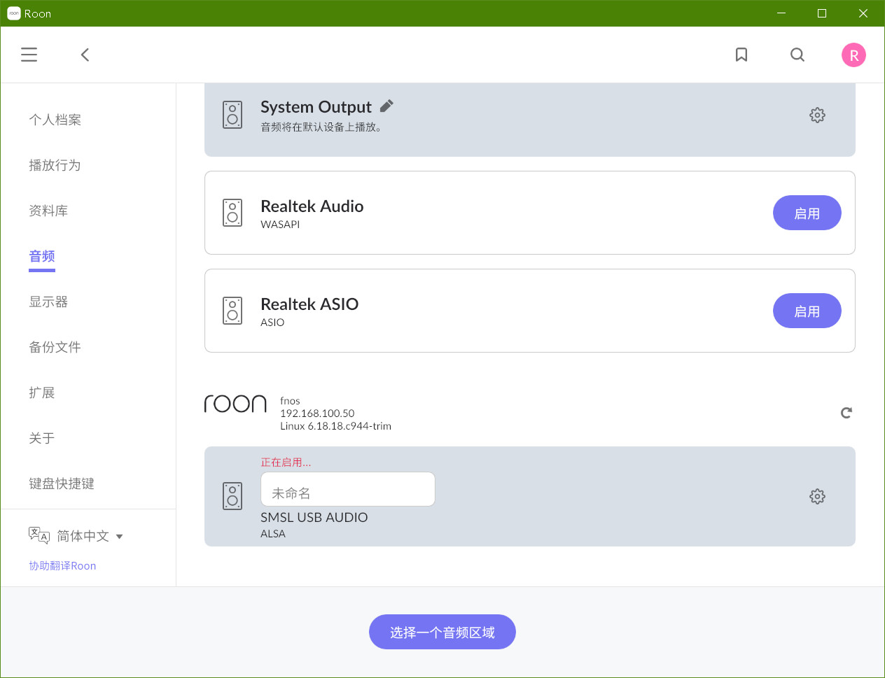
Task: Click the WASAPI label under Realtek Audio
Action: coord(280,225)
